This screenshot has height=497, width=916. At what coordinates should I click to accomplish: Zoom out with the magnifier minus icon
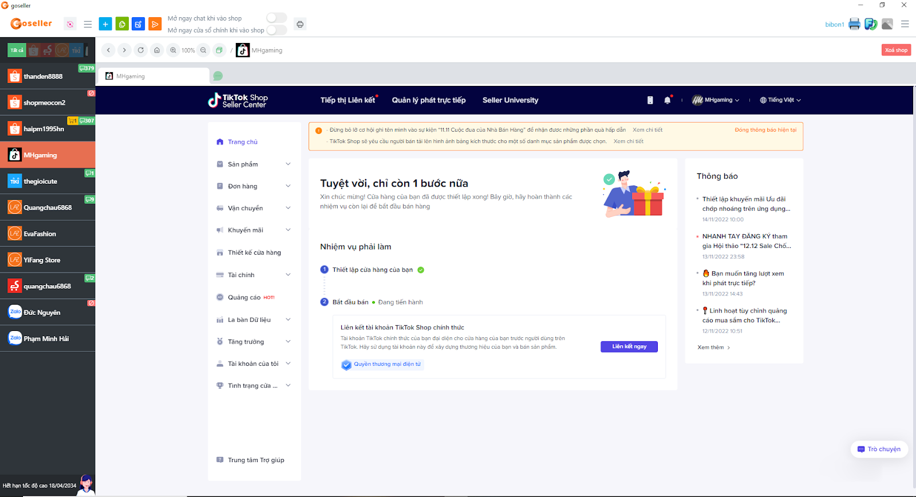203,50
